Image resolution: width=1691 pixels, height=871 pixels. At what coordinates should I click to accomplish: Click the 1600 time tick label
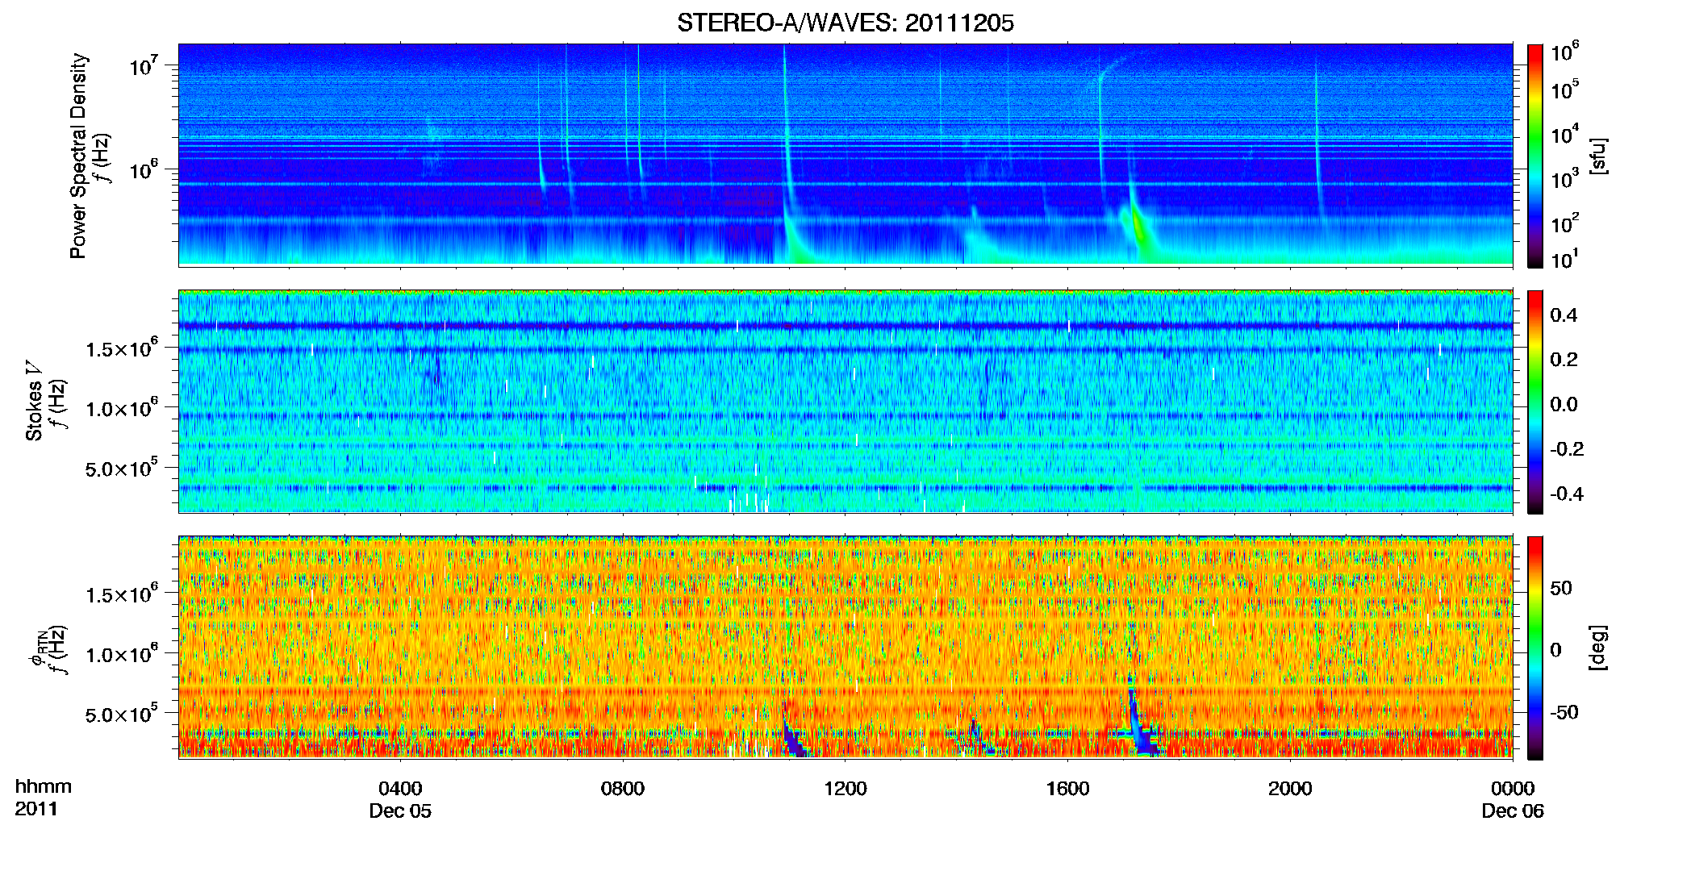click(1067, 789)
